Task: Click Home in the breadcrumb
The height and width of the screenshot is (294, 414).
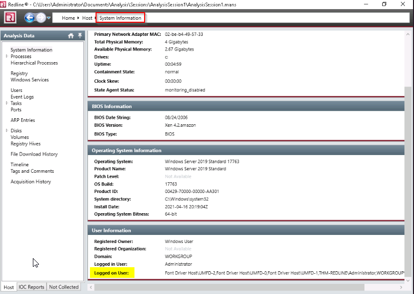Action: [x=68, y=18]
